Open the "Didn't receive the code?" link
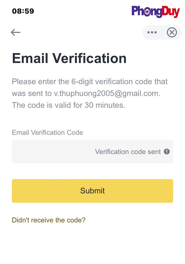The height and width of the screenshot is (264, 185). pos(49,220)
